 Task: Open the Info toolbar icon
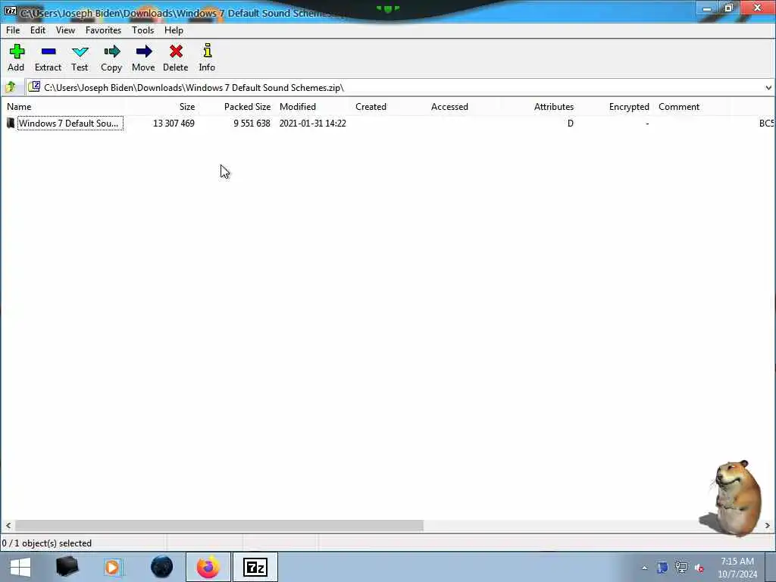(208, 51)
